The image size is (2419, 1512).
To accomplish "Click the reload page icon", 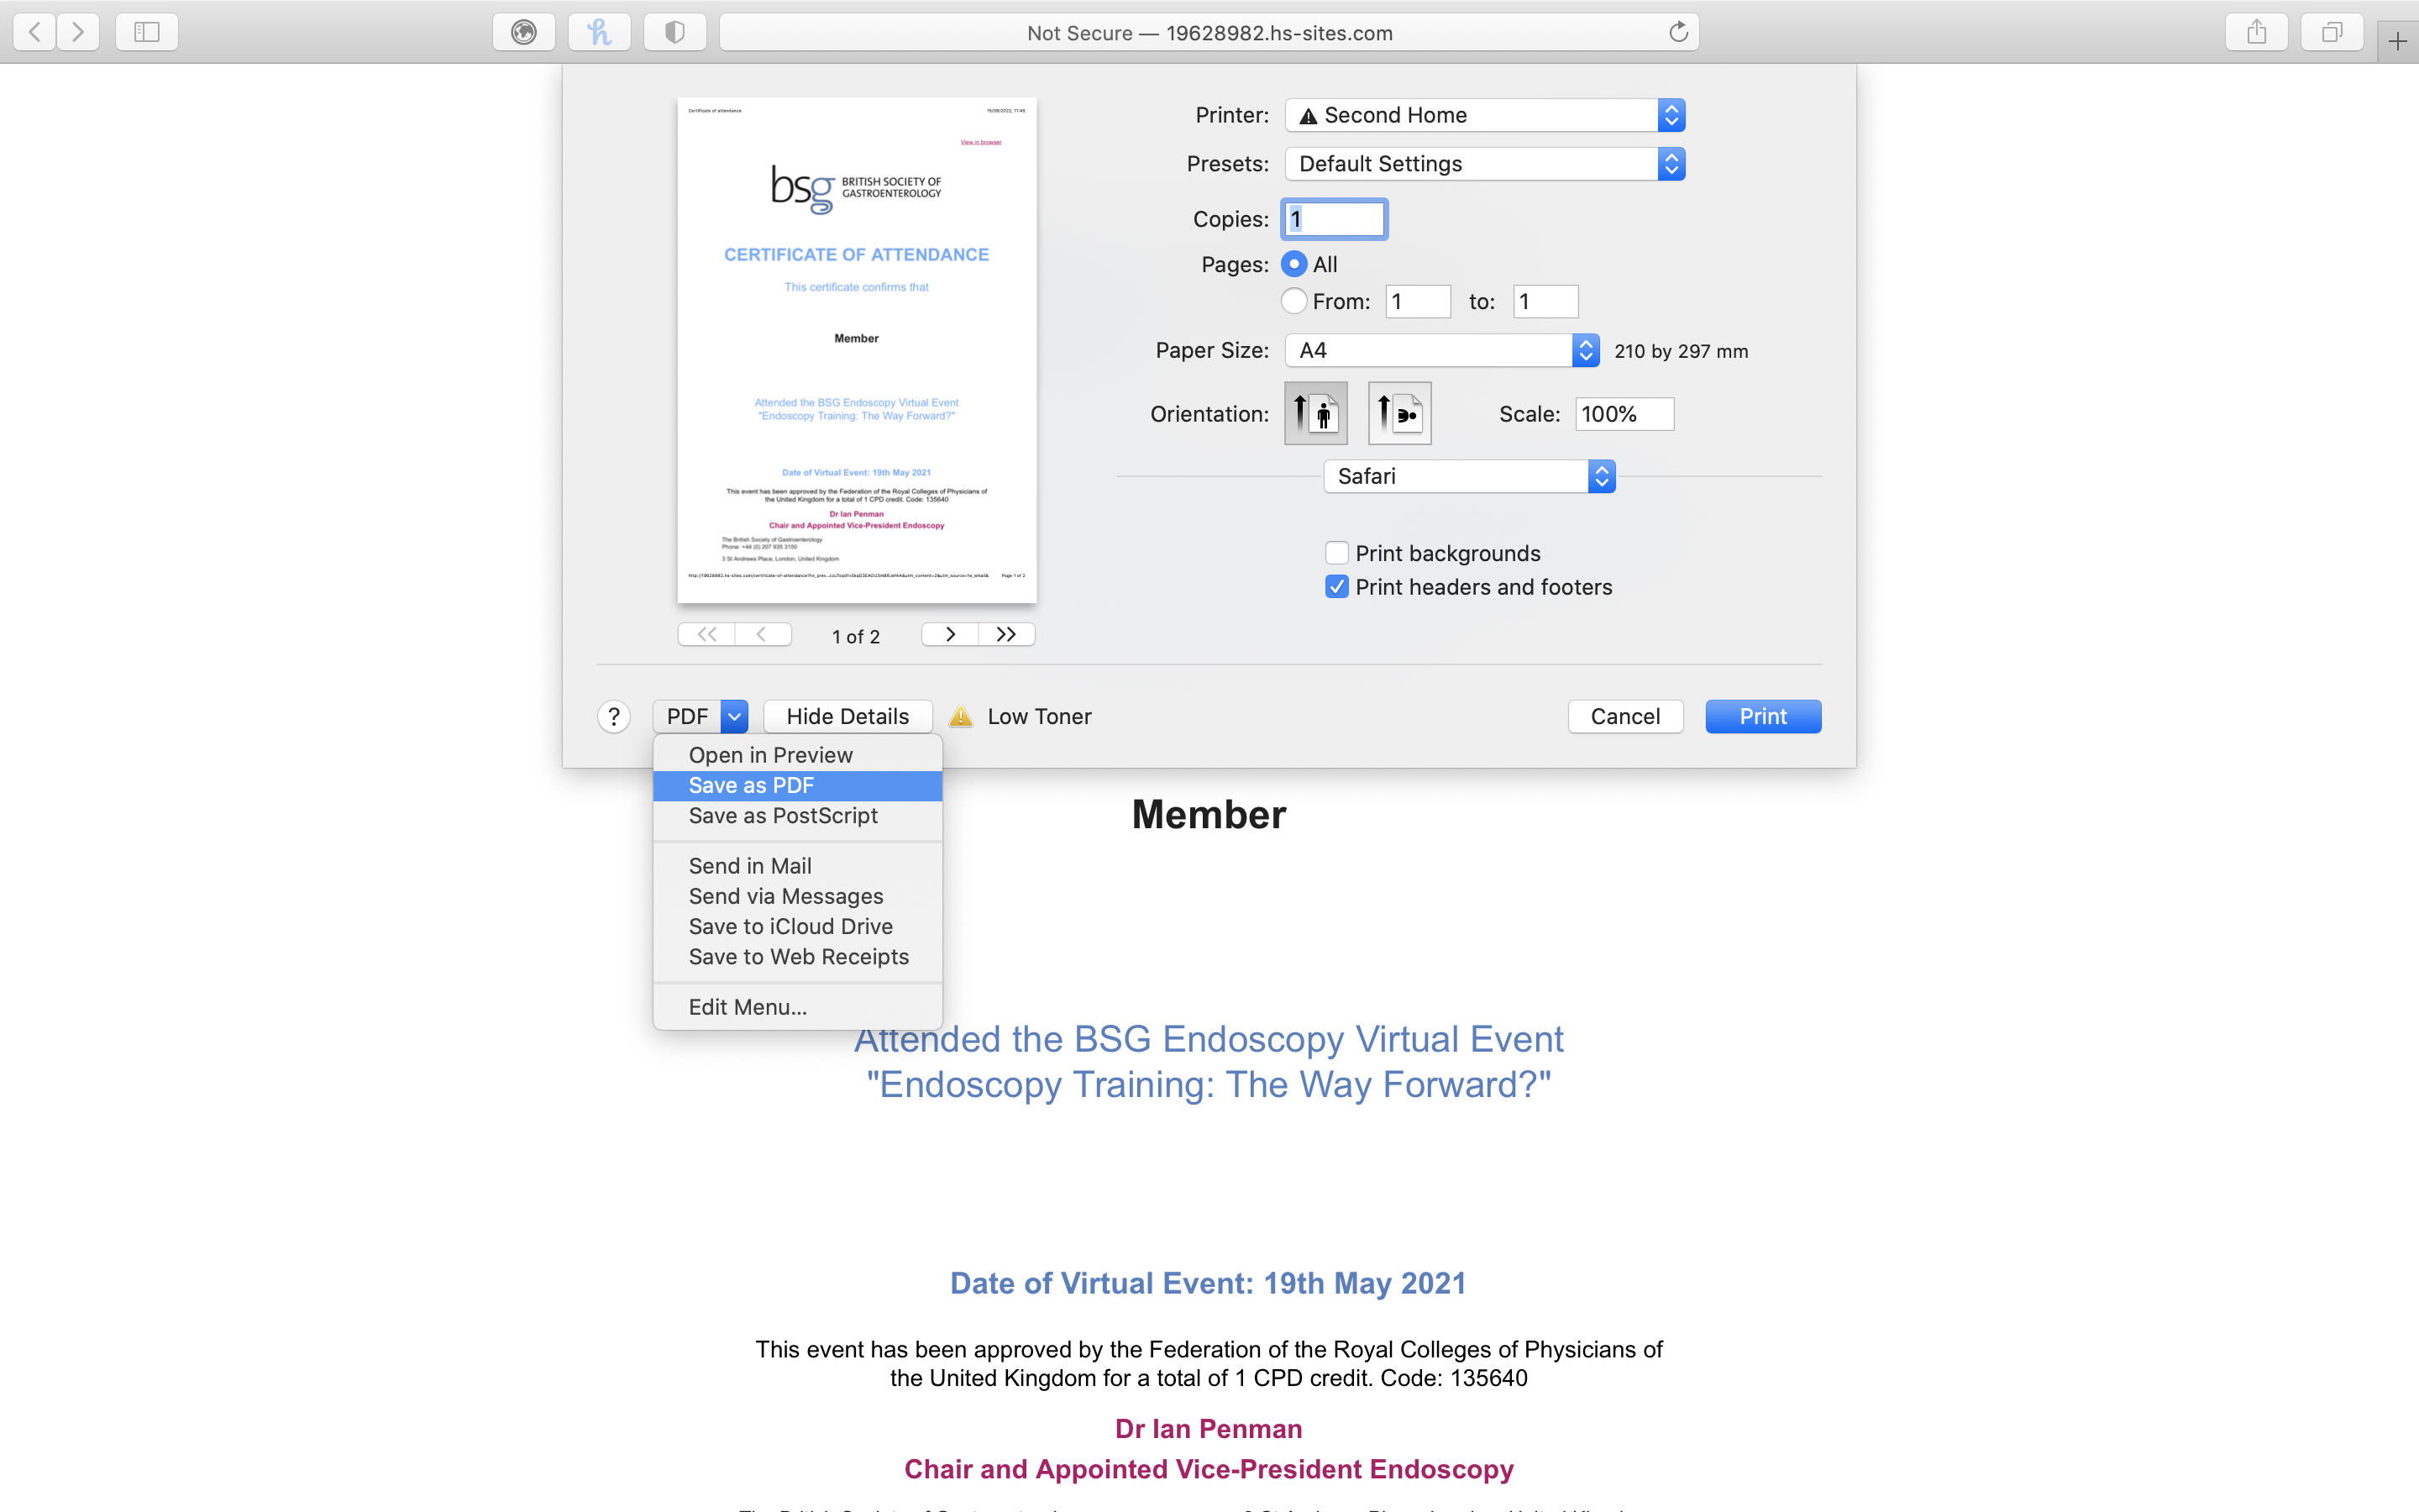I will click(1678, 32).
